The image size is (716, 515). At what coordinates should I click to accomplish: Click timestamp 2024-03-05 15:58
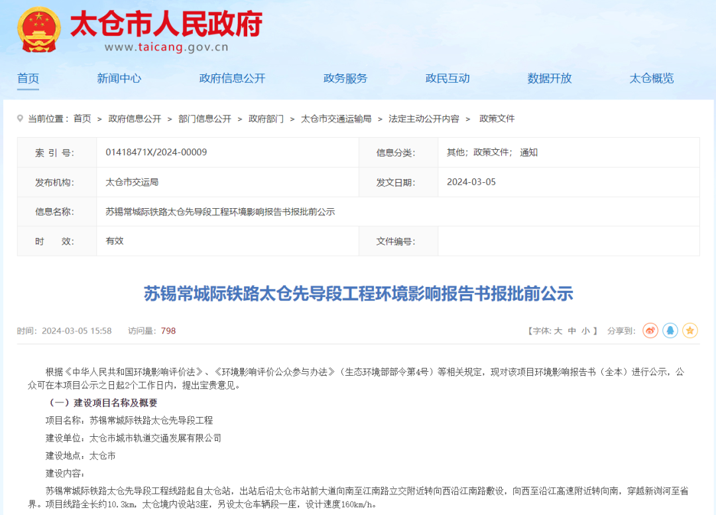point(76,331)
